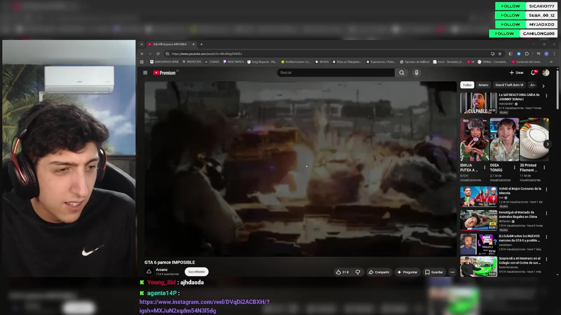
Task: Select Grand Theft Auto VI chip
Action: coord(509,85)
